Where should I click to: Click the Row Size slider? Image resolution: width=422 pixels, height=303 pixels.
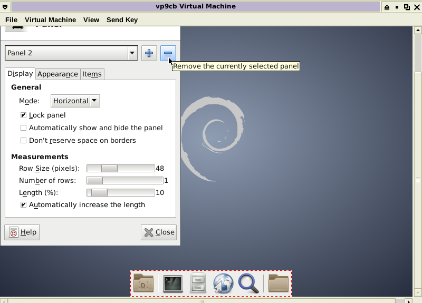pyautogui.click(x=120, y=169)
